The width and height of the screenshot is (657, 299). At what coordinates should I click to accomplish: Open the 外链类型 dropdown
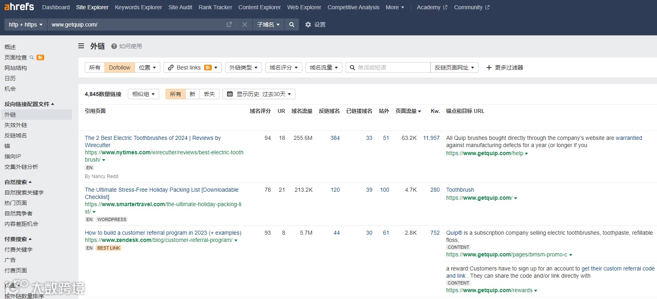pos(244,68)
